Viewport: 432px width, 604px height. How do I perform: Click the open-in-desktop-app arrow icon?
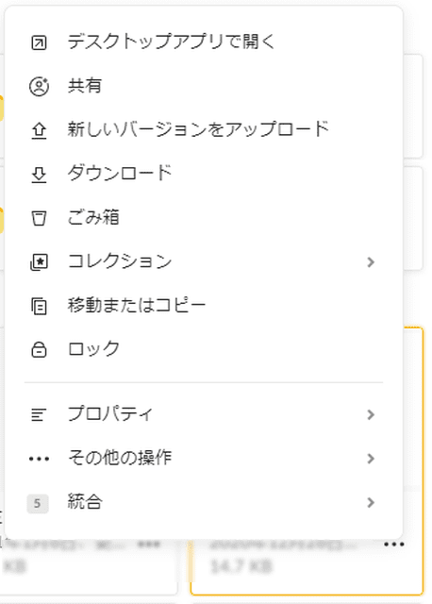pos(39,42)
